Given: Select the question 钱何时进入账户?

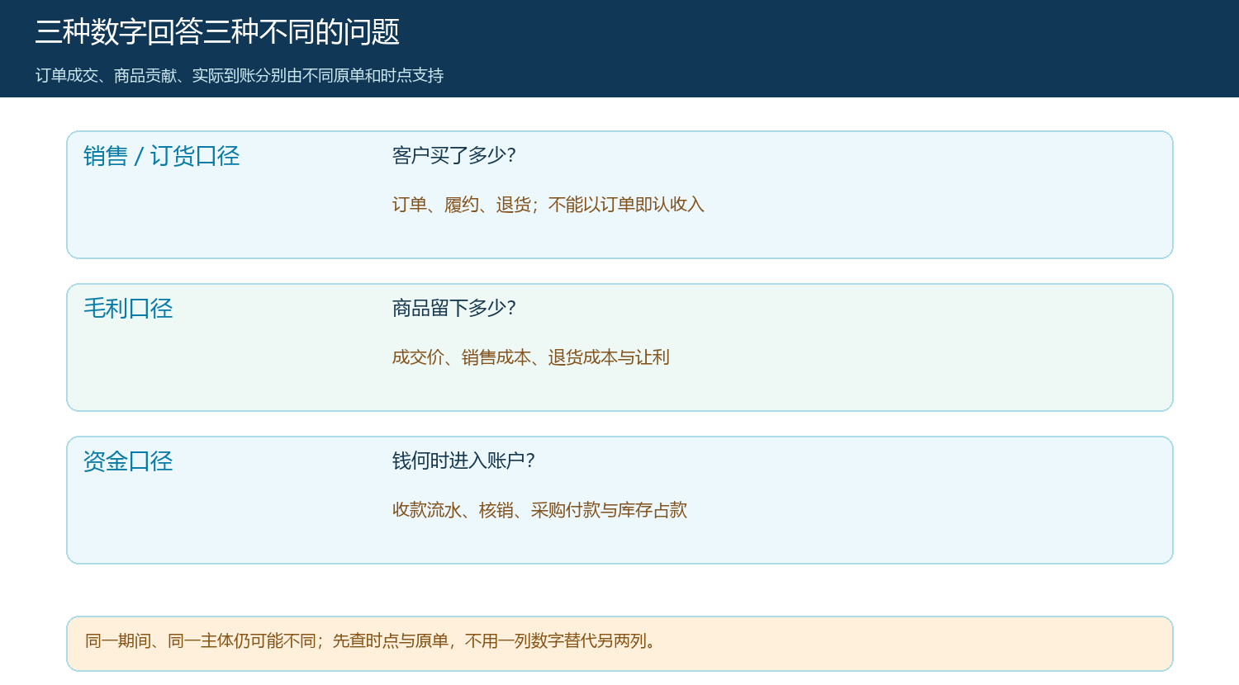Looking at the screenshot, I should click(x=464, y=461).
